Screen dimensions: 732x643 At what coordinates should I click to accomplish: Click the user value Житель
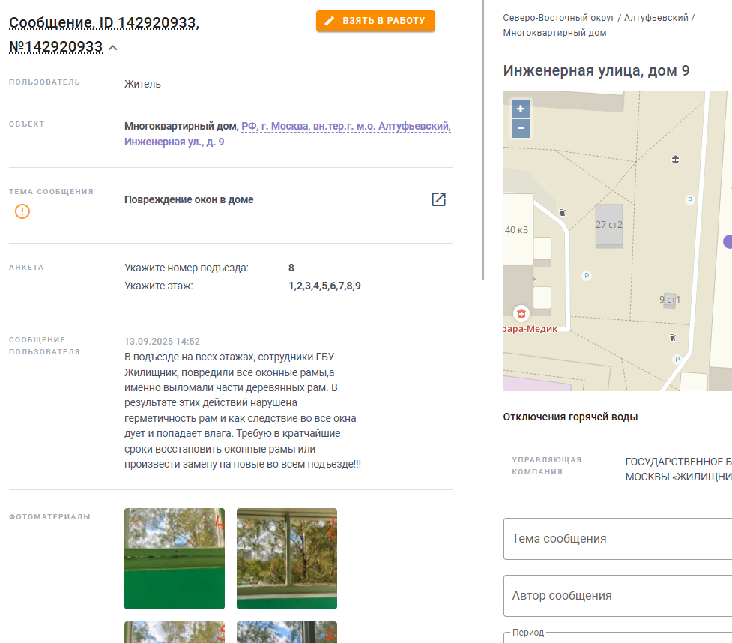coord(142,84)
